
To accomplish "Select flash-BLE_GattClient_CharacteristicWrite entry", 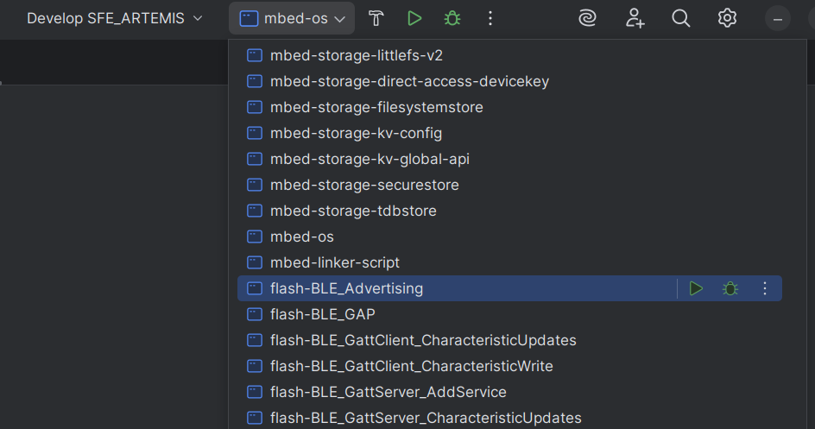I will click(x=509, y=366).
